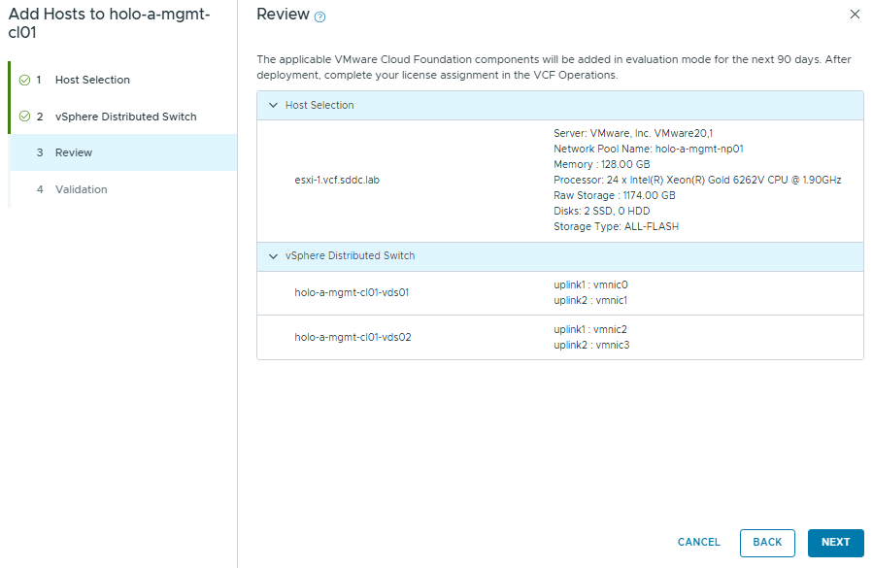Click the Network Pool Name holo-a-mgmt-np01 text
Viewport: 873px width, 568px height.
(x=648, y=149)
